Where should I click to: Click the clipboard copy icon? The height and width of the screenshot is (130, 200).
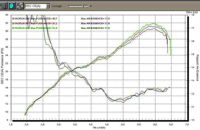click(11, 5)
